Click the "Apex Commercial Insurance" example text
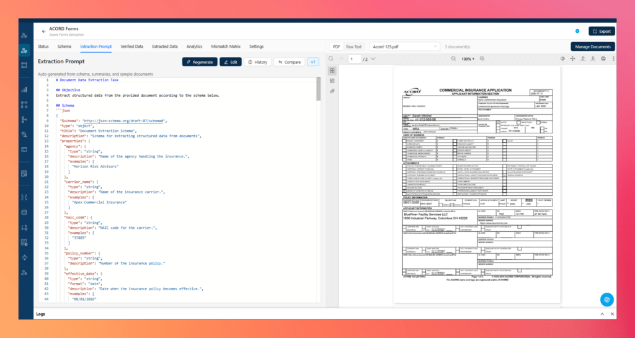The image size is (635, 338). click(99, 202)
